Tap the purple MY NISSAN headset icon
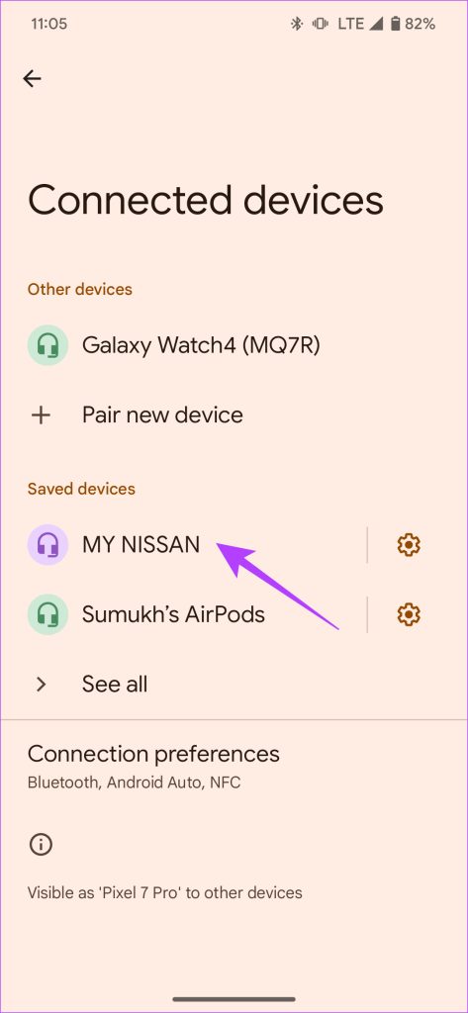This screenshot has width=468, height=1013. pos(47,545)
